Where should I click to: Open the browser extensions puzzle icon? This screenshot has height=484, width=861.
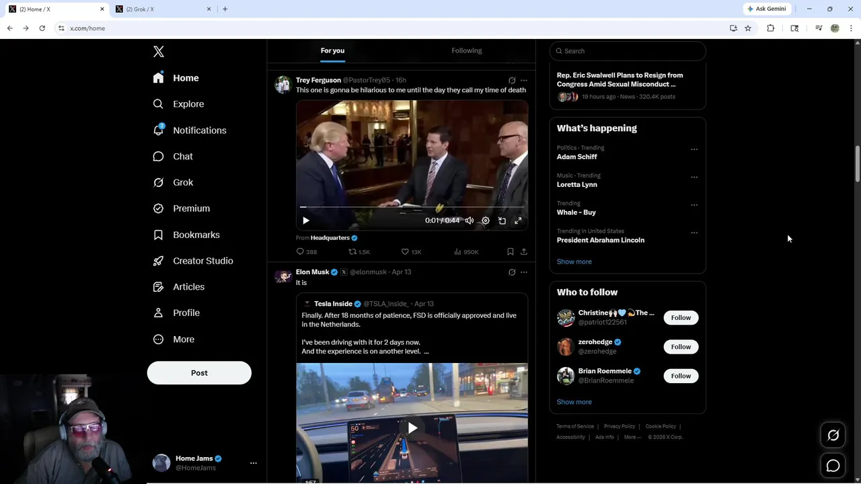point(771,28)
